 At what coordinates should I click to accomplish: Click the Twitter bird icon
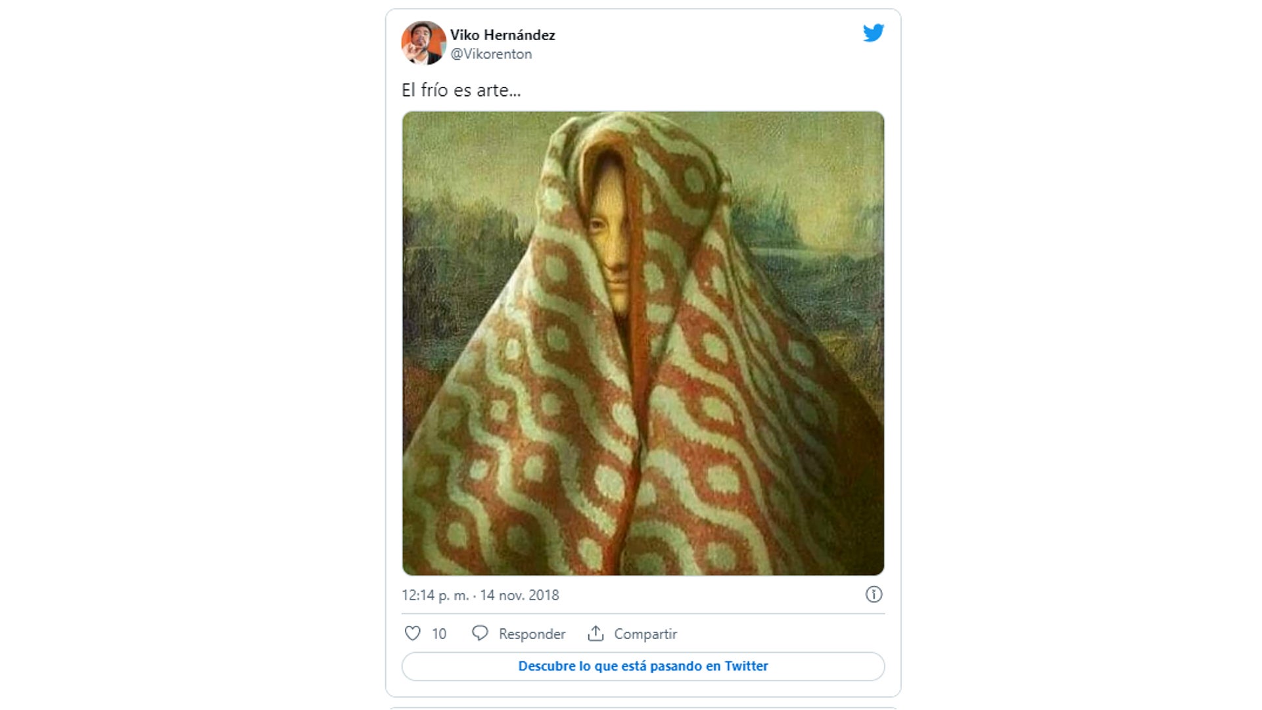point(874,33)
